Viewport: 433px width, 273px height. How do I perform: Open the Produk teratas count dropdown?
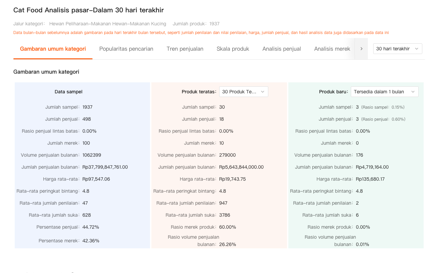click(x=243, y=92)
